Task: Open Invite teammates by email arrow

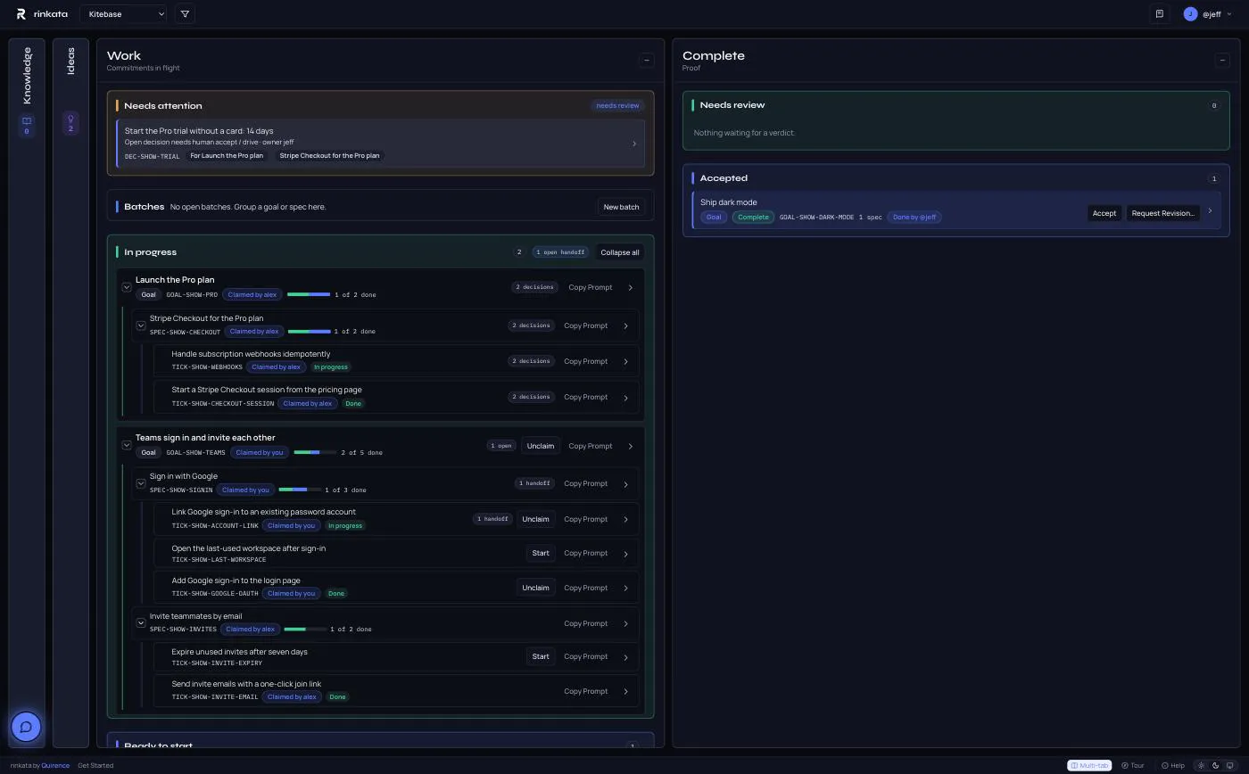Action: pos(625,624)
